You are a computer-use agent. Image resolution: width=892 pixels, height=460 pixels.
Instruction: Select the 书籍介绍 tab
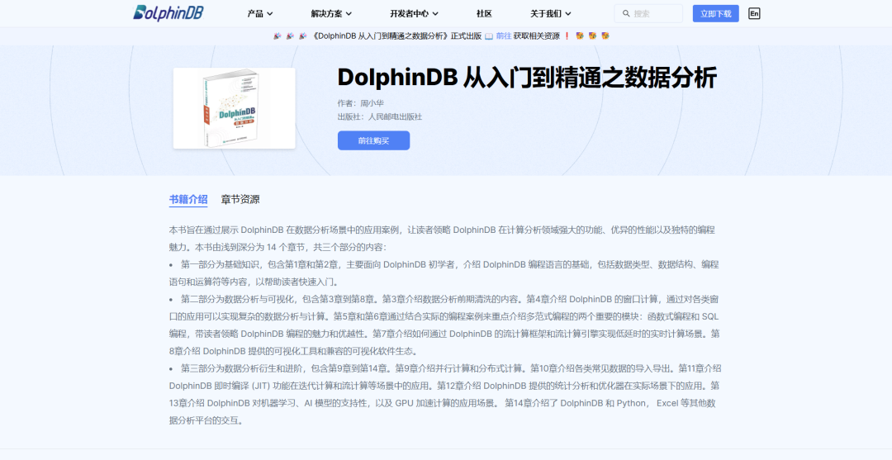tap(188, 200)
